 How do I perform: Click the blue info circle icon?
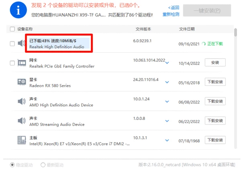tap(18, 10)
